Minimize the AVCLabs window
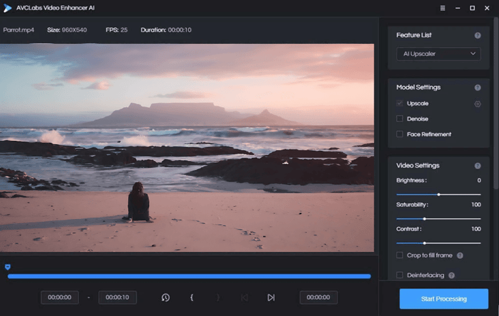 coord(458,8)
